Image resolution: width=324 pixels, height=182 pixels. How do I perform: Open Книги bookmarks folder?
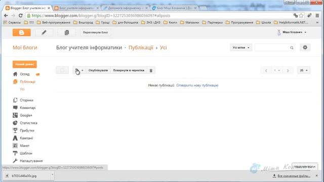170,22
